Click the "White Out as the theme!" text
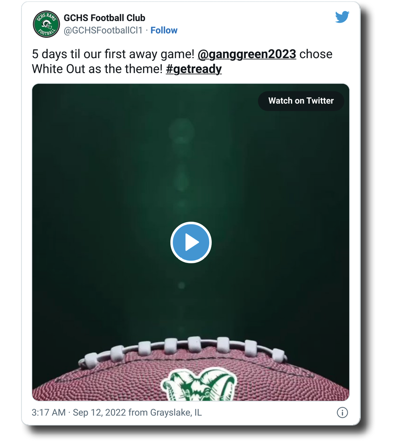397x443 pixels. tap(97, 69)
